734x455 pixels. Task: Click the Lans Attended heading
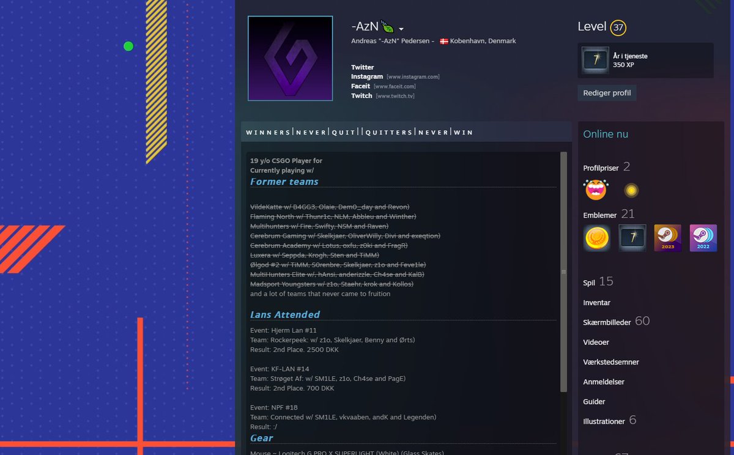click(x=285, y=315)
